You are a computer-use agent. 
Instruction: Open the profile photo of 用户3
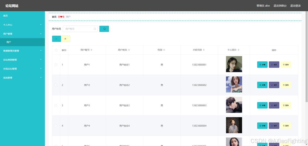[x=234, y=105]
